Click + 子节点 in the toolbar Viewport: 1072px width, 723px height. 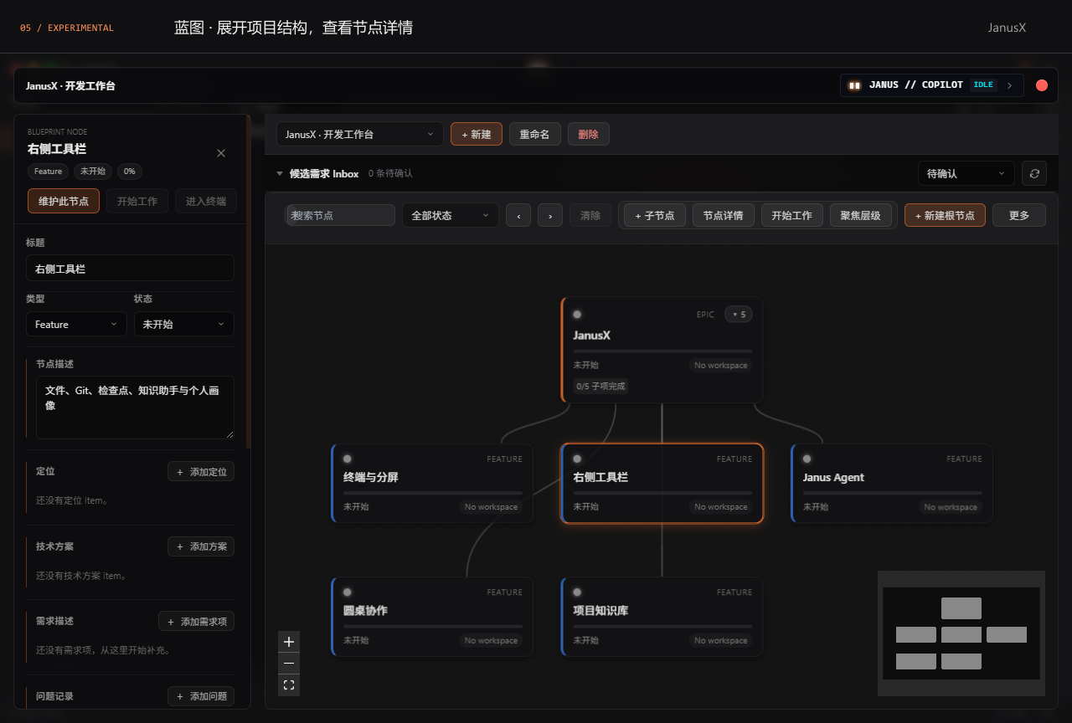(x=655, y=215)
